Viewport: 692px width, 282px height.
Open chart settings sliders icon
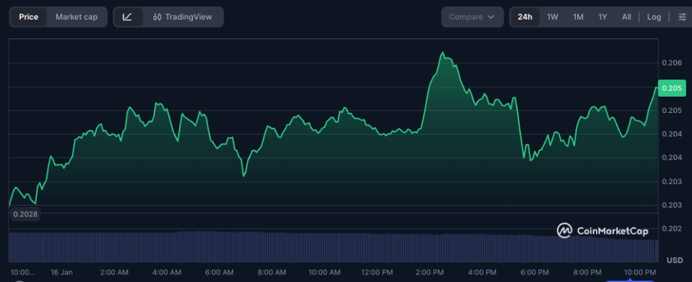681,17
